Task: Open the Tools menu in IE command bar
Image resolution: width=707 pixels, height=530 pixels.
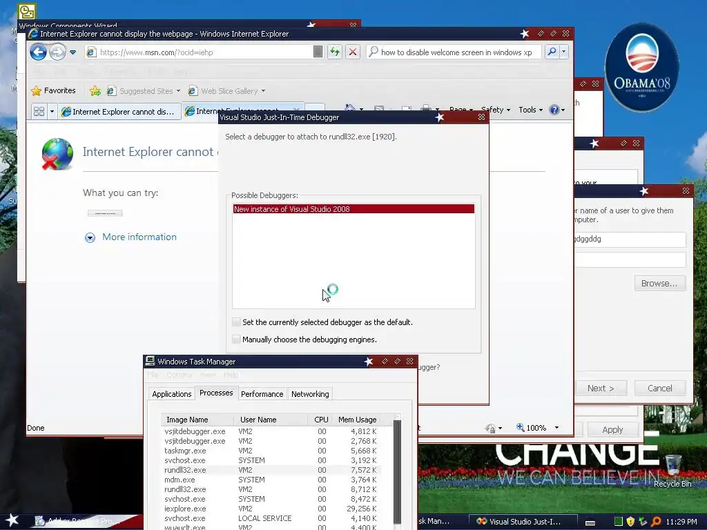Action: pos(531,110)
